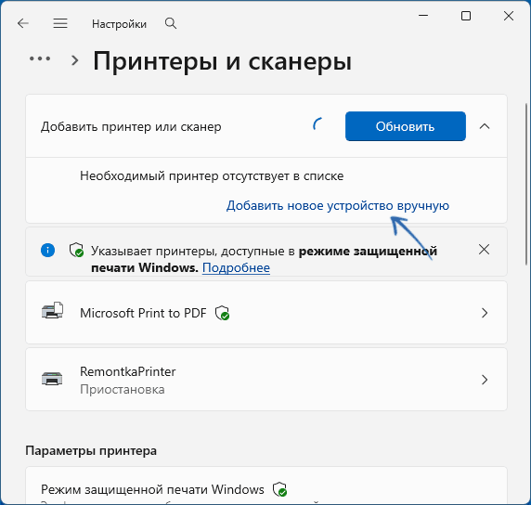Open the Подробнее link
The image size is (531, 505).
point(236,267)
